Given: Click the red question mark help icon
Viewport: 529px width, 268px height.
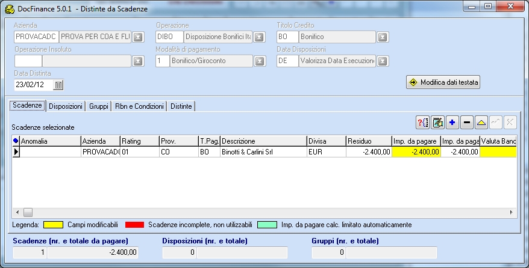Looking at the screenshot, I should tap(422, 123).
